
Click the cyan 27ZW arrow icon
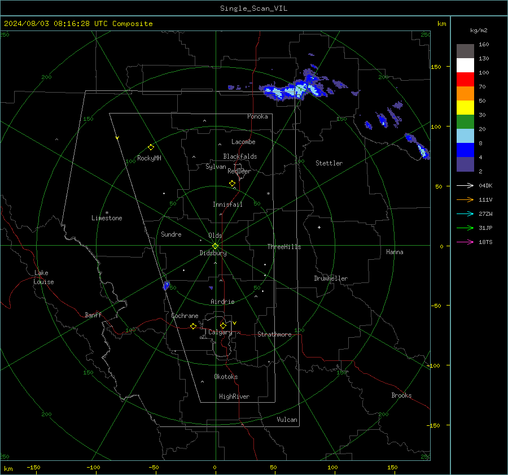pyautogui.click(x=465, y=213)
